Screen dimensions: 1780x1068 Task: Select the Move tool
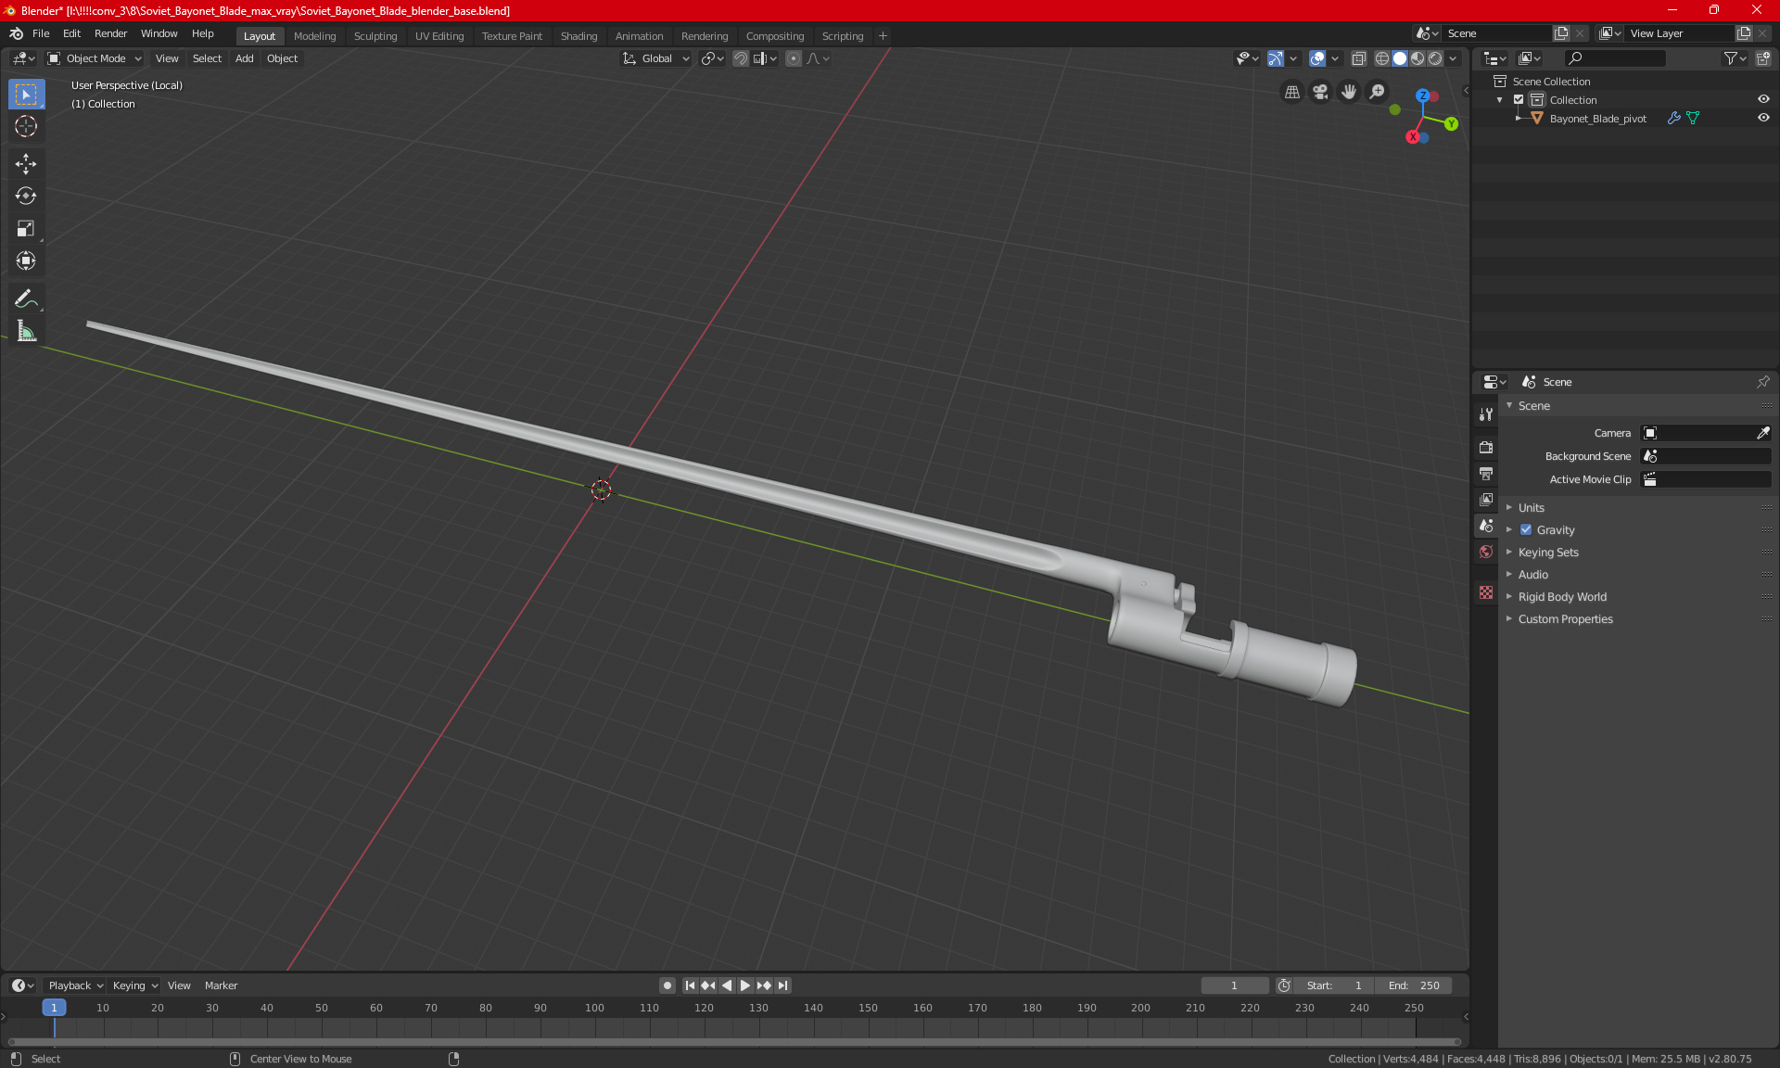tap(26, 164)
